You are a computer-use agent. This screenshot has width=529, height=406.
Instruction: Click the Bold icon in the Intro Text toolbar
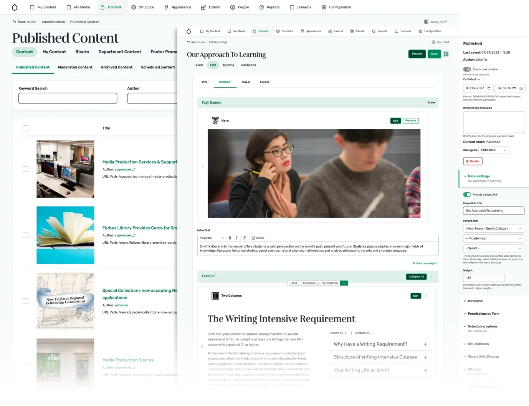pyautogui.click(x=230, y=238)
